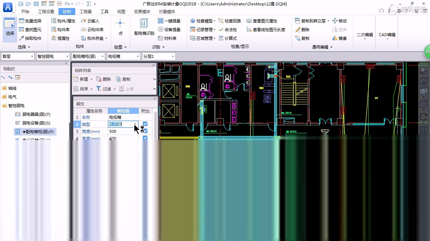Screen dimensions: 430x241
Task: Expand the 轴线 tree folder
Action: pyautogui.click(x=4, y=88)
